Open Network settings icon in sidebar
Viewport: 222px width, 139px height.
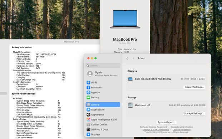tap(88, 92)
